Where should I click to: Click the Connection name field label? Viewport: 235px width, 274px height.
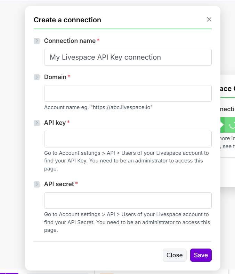(70, 41)
